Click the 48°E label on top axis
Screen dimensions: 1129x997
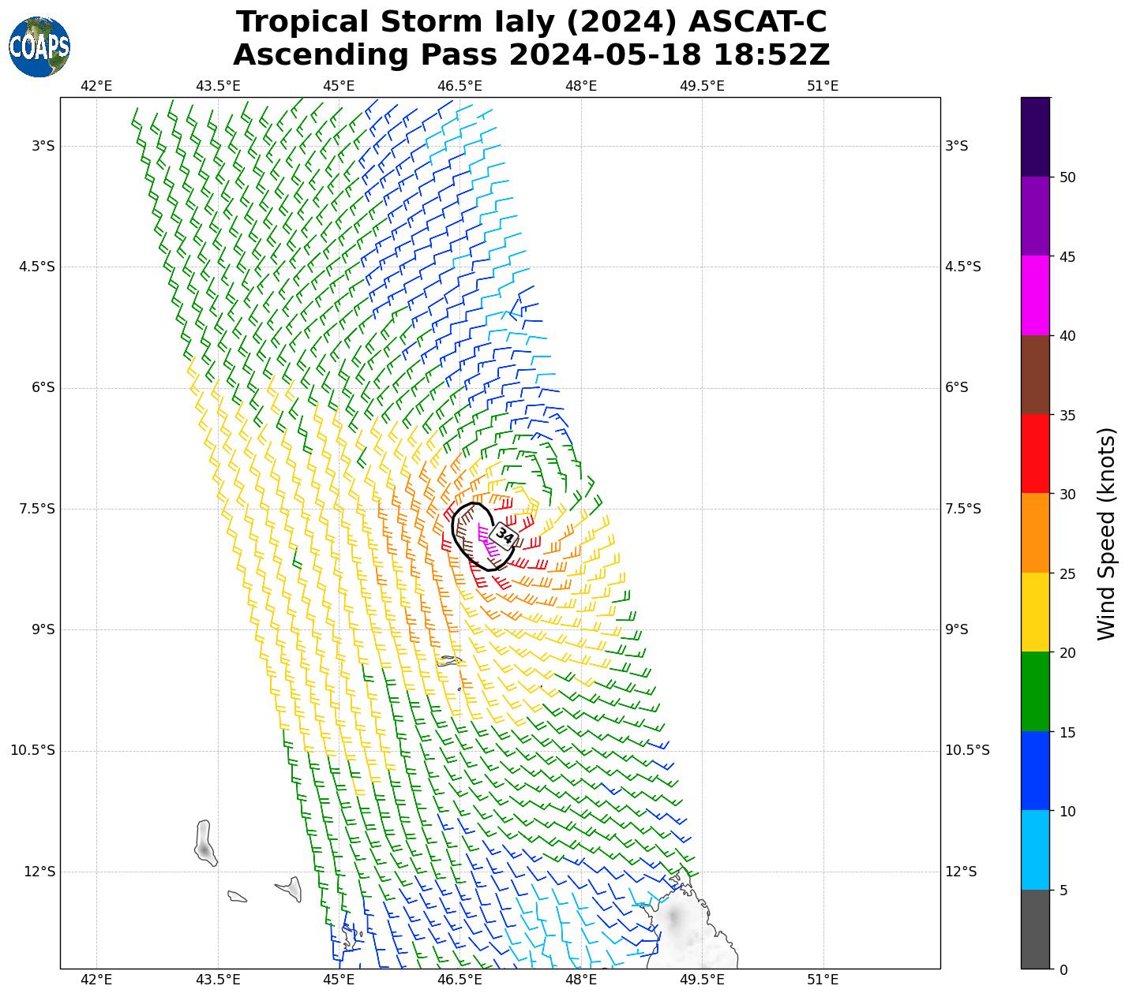[x=580, y=85]
